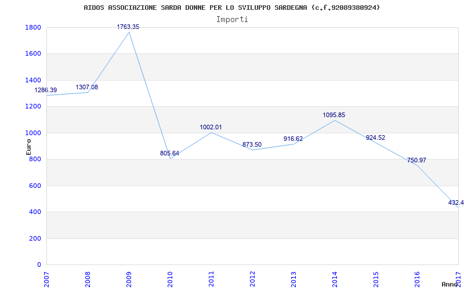Click the Euro y-axis title

[x=28, y=147]
